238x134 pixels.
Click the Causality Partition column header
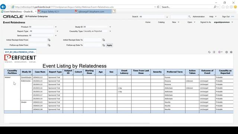point(12,72)
